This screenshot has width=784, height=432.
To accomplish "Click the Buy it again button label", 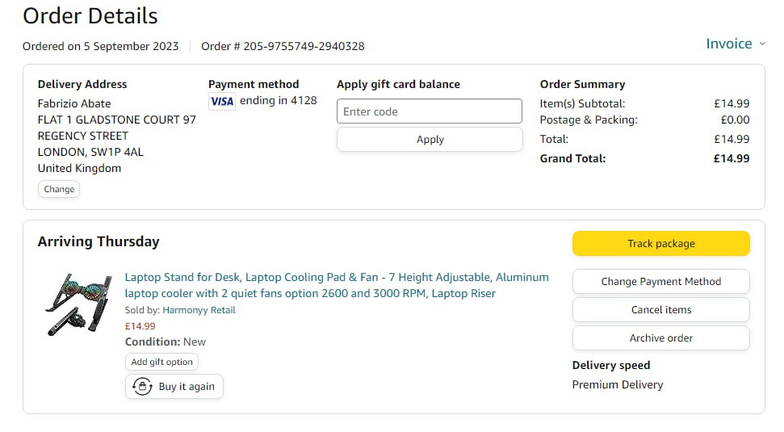I will tap(187, 387).
